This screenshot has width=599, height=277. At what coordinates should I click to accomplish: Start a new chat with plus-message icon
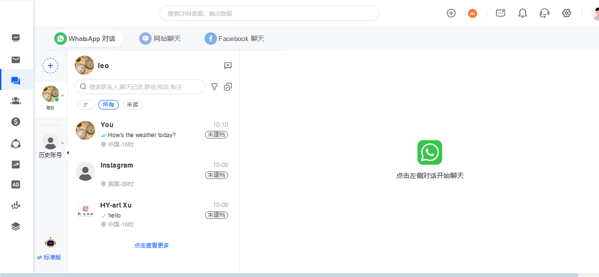pyautogui.click(x=228, y=66)
